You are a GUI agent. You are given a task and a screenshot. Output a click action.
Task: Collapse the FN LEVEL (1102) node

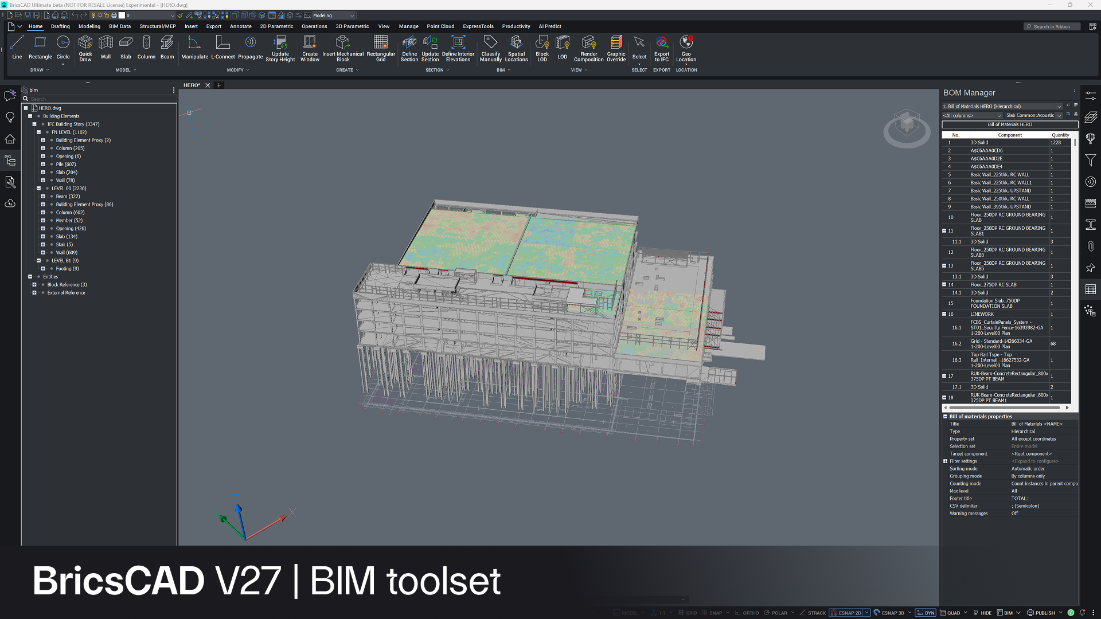38,132
